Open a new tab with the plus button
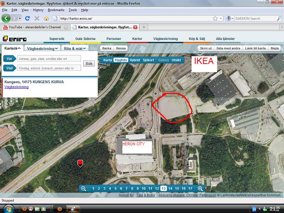The image size is (284, 213). coord(144,27)
